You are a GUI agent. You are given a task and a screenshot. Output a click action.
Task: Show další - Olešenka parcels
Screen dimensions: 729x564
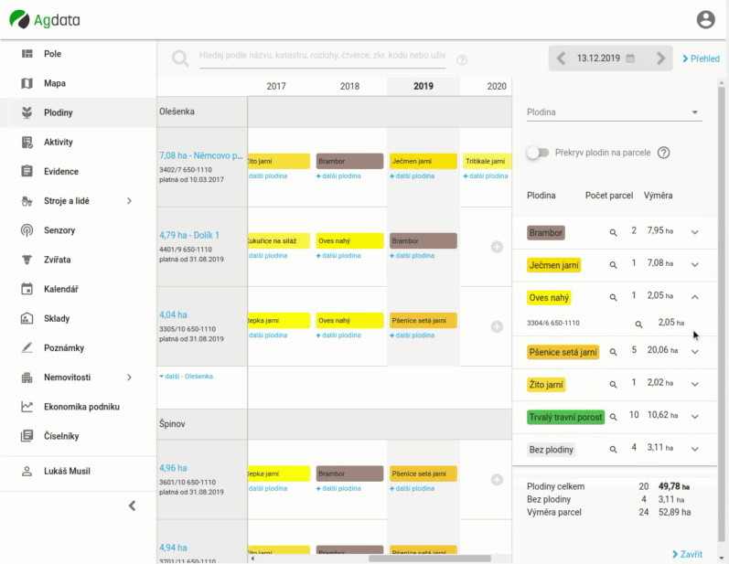click(x=186, y=377)
